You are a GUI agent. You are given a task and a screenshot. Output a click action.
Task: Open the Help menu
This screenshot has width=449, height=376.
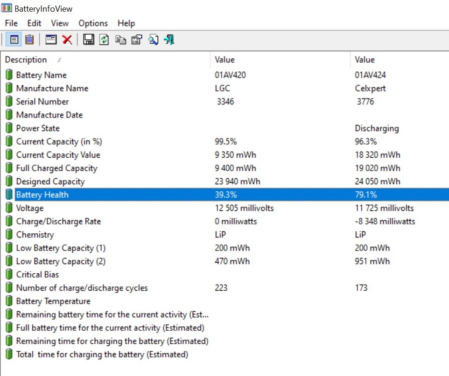point(126,23)
